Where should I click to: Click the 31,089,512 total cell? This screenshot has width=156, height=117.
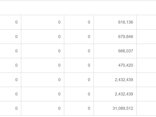click(115, 108)
